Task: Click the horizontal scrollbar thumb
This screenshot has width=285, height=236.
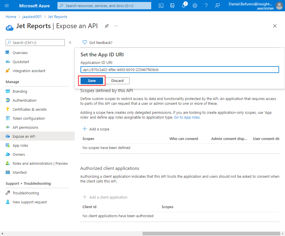Action: click(211, 234)
